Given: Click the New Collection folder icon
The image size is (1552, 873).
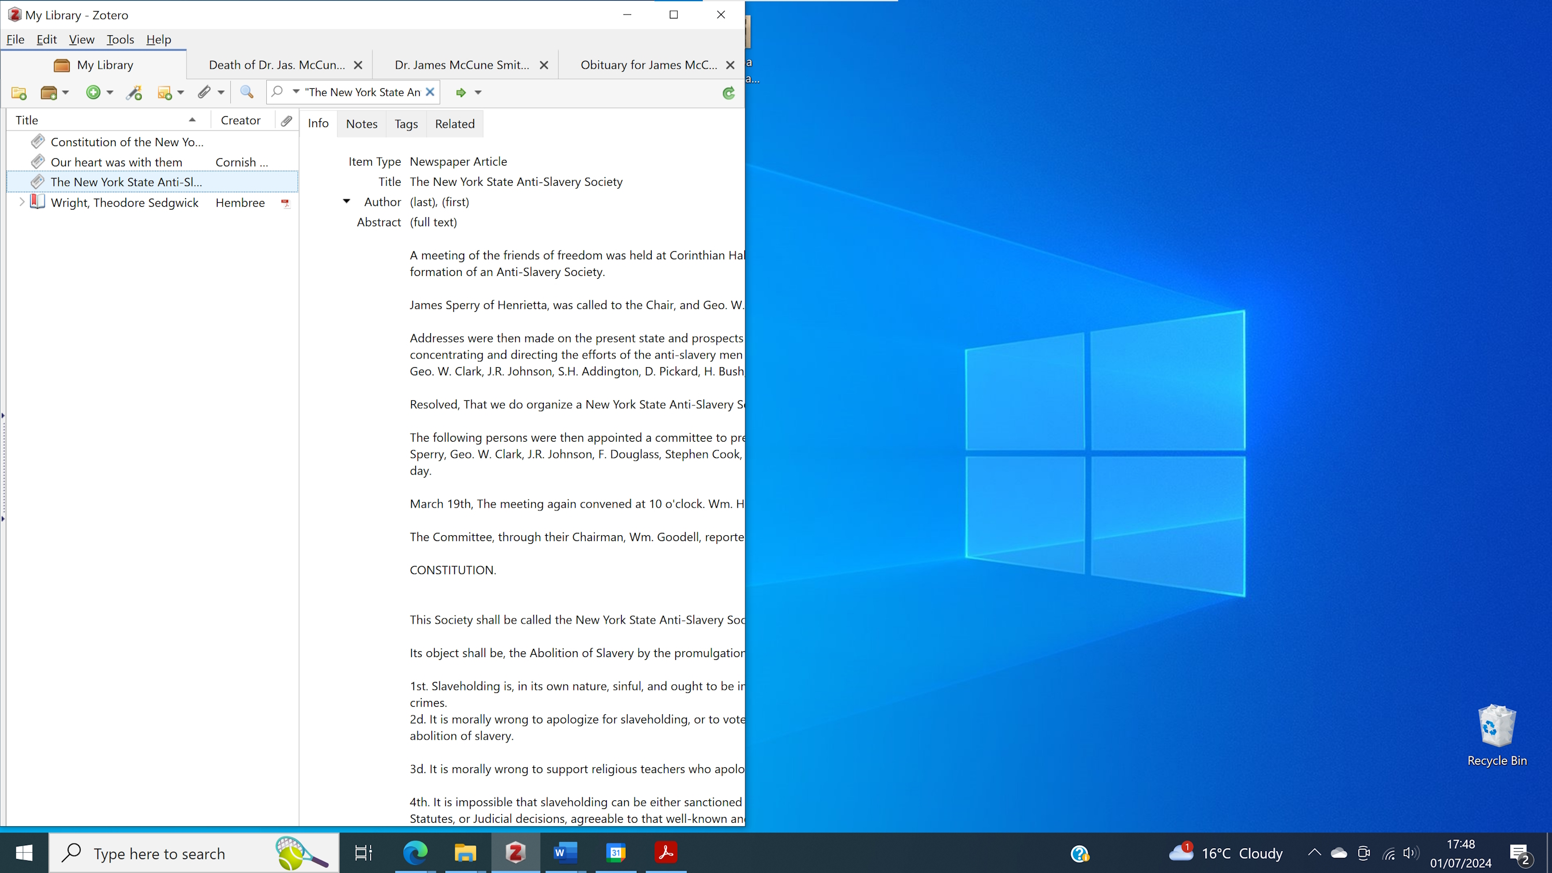Looking at the screenshot, I should [18, 93].
